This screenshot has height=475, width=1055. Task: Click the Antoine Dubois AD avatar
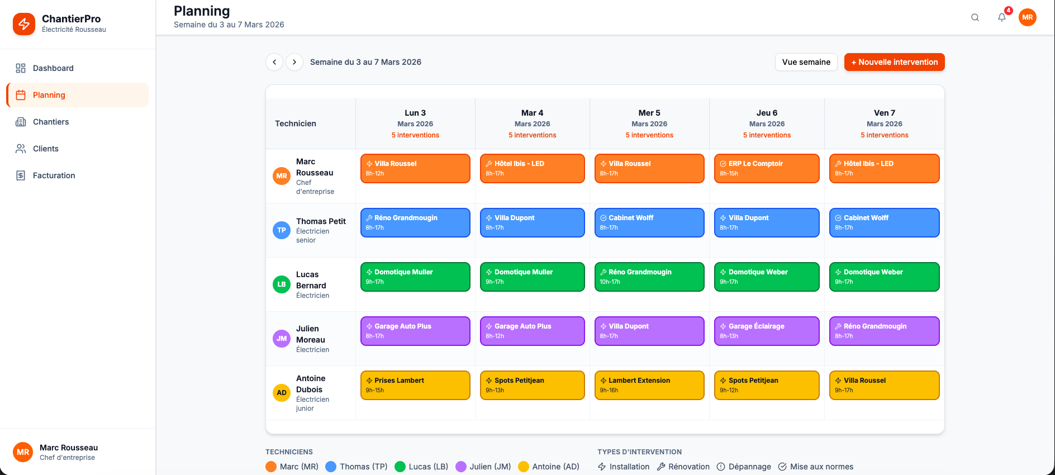(282, 393)
